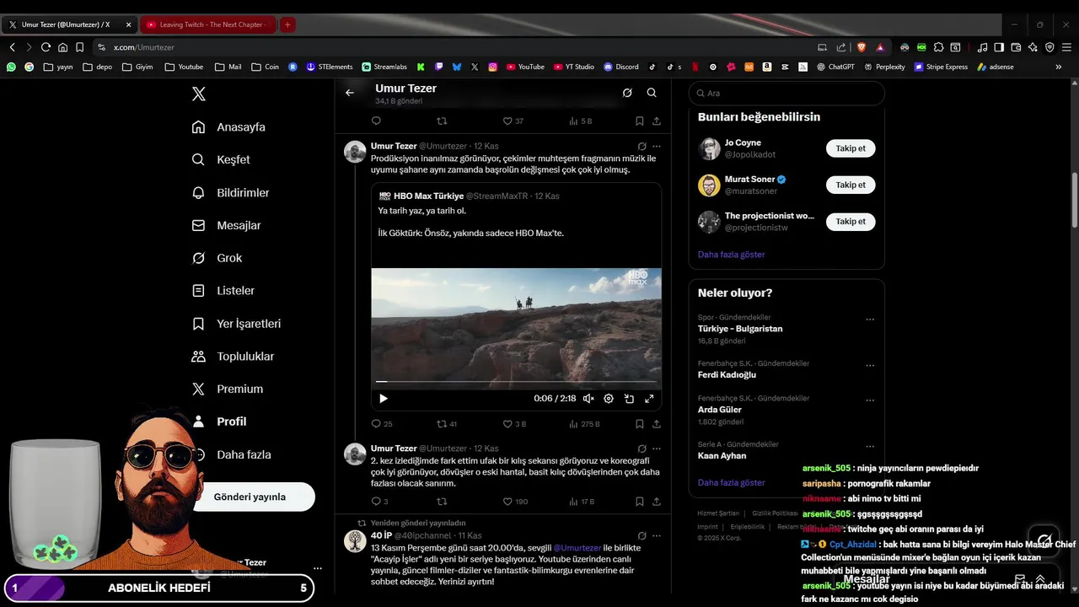This screenshot has width=1079, height=607.
Task: Follow Murat Soner with Takip et
Action: click(851, 185)
